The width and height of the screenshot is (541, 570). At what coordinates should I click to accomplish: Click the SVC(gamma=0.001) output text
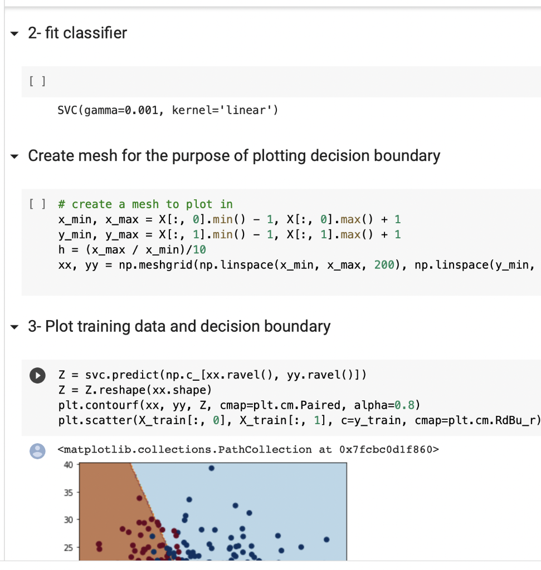point(168,110)
